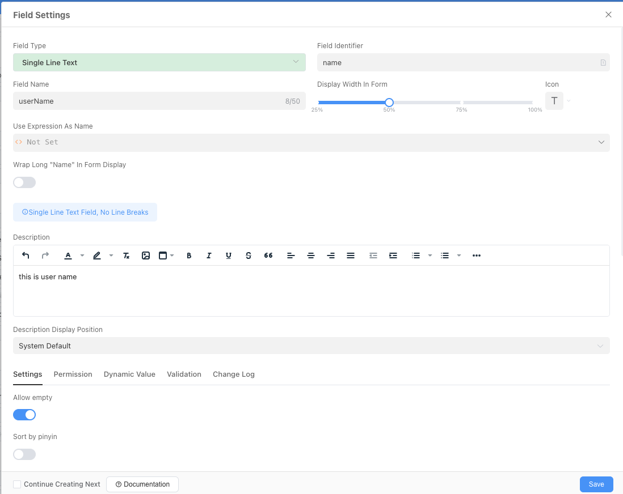The height and width of the screenshot is (494, 623).
Task: Disable the Allow empty switch
Action: (x=24, y=415)
